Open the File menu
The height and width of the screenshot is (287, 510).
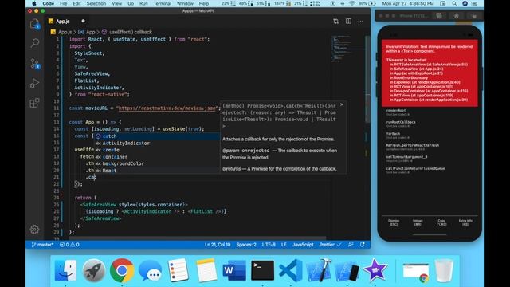click(64, 3)
